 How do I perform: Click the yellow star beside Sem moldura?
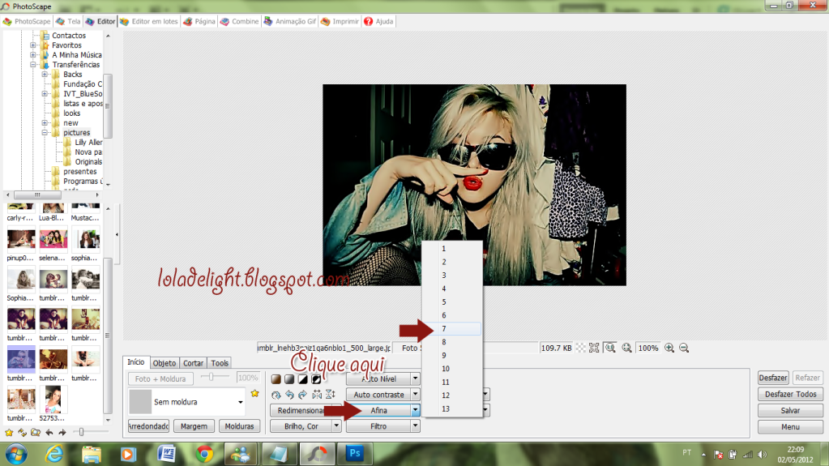tap(254, 394)
